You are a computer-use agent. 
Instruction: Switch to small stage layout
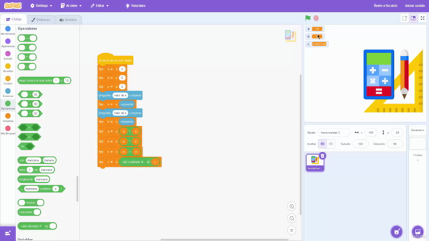(405, 18)
